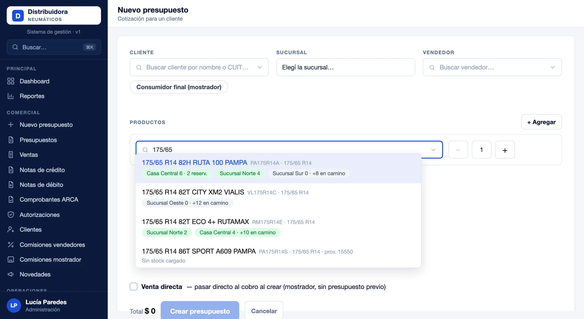Screen dimensions: 584x319
Task: Select 175/65 R14 86T SPORT A609 PAMPA
Action: point(278,255)
